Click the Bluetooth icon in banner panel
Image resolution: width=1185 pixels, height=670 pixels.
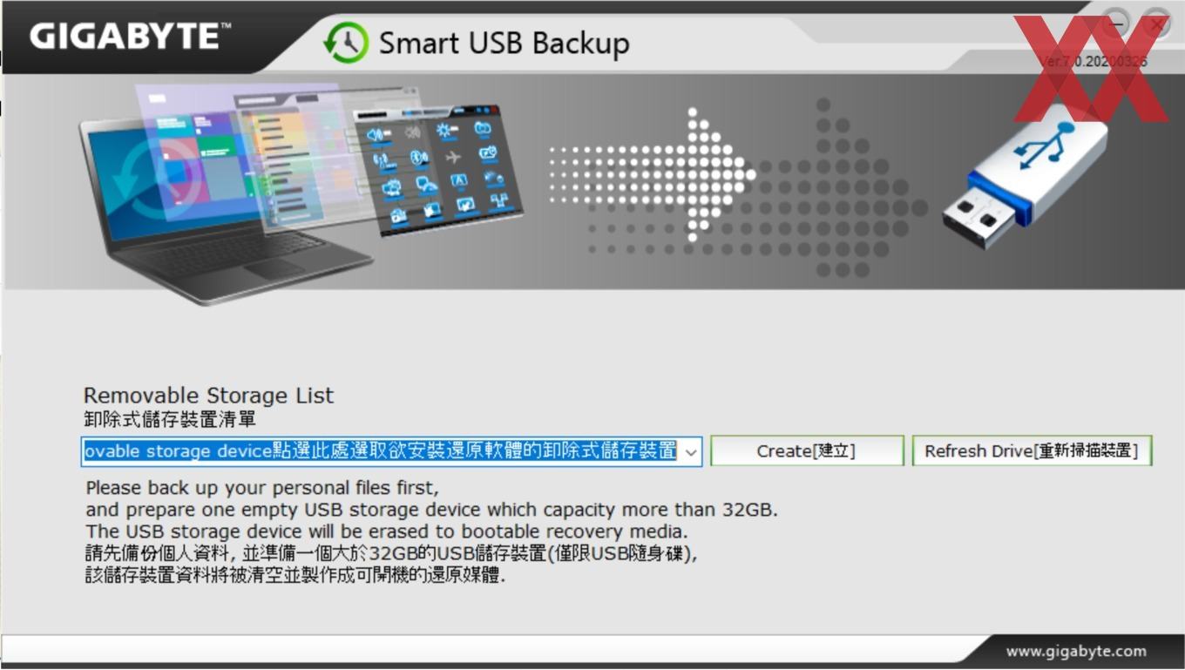[417, 159]
